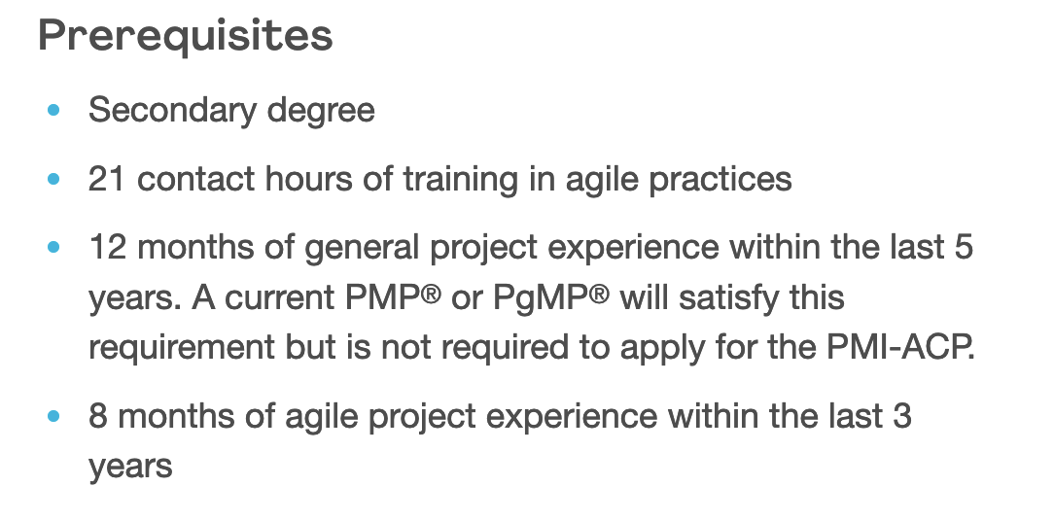Image resolution: width=1054 pixels, height=521 pixels.
Task: Click the words within the last 5
Action: click(x=852, y=247)
